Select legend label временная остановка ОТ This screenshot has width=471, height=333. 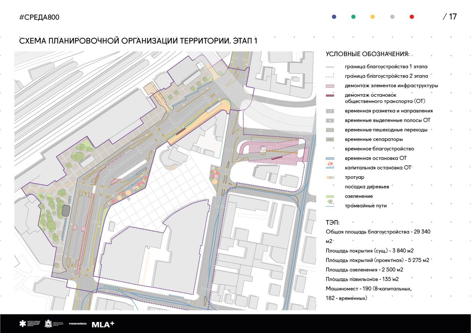[x=376, y=158]
